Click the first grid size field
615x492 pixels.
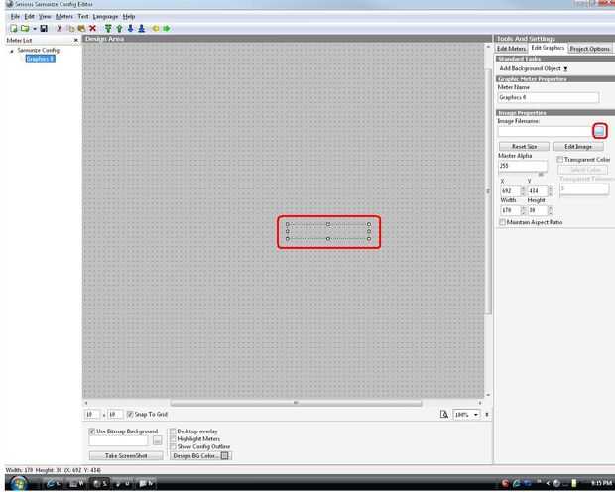92,414
